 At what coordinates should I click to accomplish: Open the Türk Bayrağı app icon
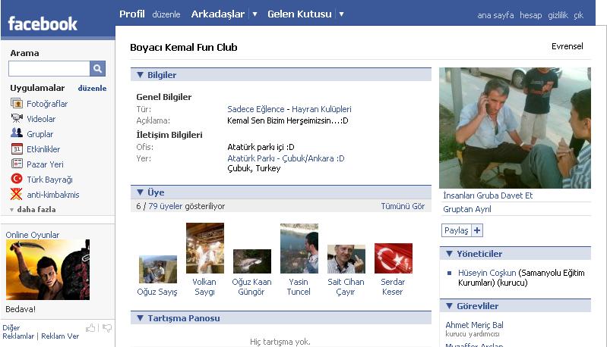(17, 180)
